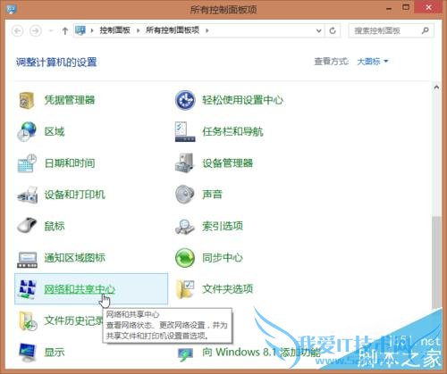The height and width of the screenshot is (374, 447).
Task: Expand chevron after 所有控制面板项 breadcrumb
Action: coord(207,30)
